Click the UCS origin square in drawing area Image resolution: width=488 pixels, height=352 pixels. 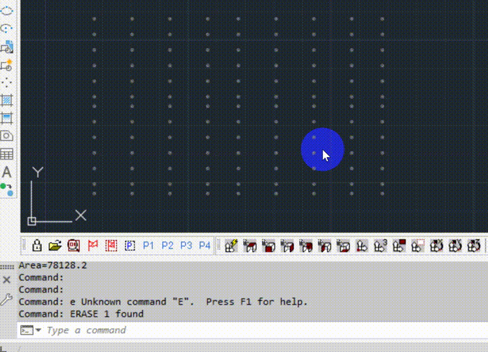click(x=32, y=221)
